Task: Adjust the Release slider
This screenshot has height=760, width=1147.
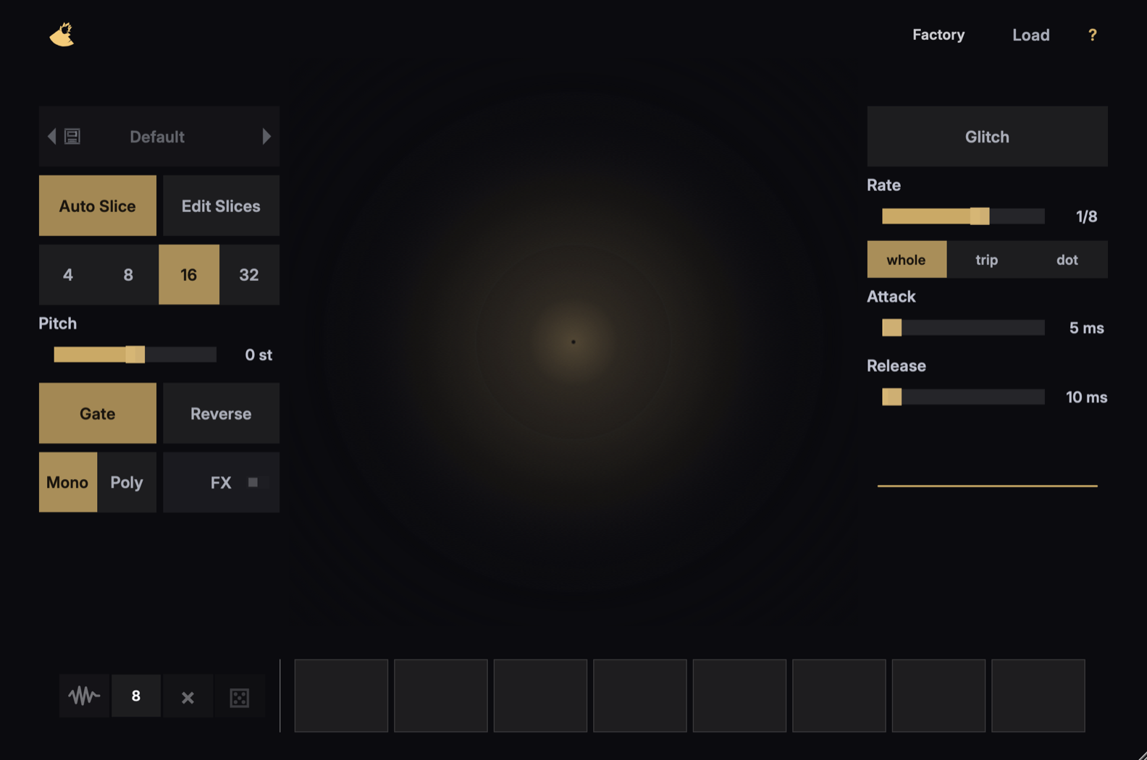Action: click(963, 397)
